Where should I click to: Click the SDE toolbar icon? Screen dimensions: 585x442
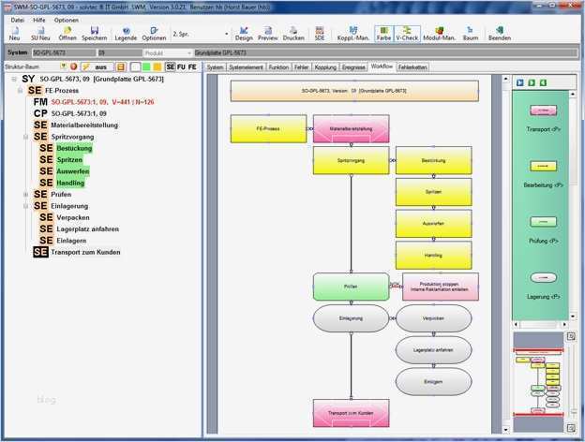tap(320, 34)
